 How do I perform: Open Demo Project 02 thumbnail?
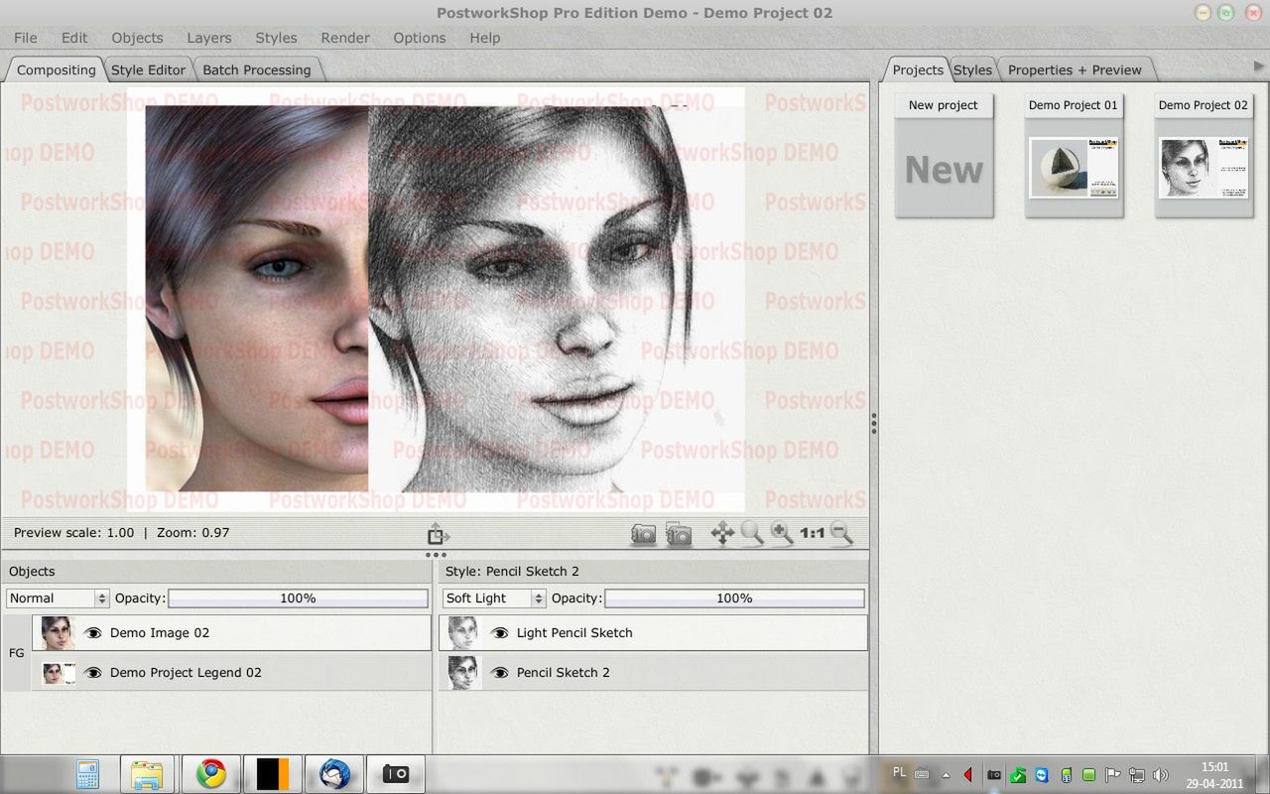(x=1204, y=156)
